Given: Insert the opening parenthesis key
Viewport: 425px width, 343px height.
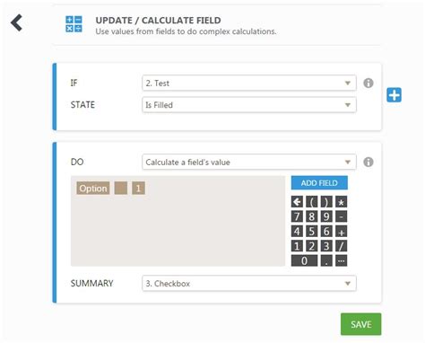Looking at the screenshot, I should [312, 202].
